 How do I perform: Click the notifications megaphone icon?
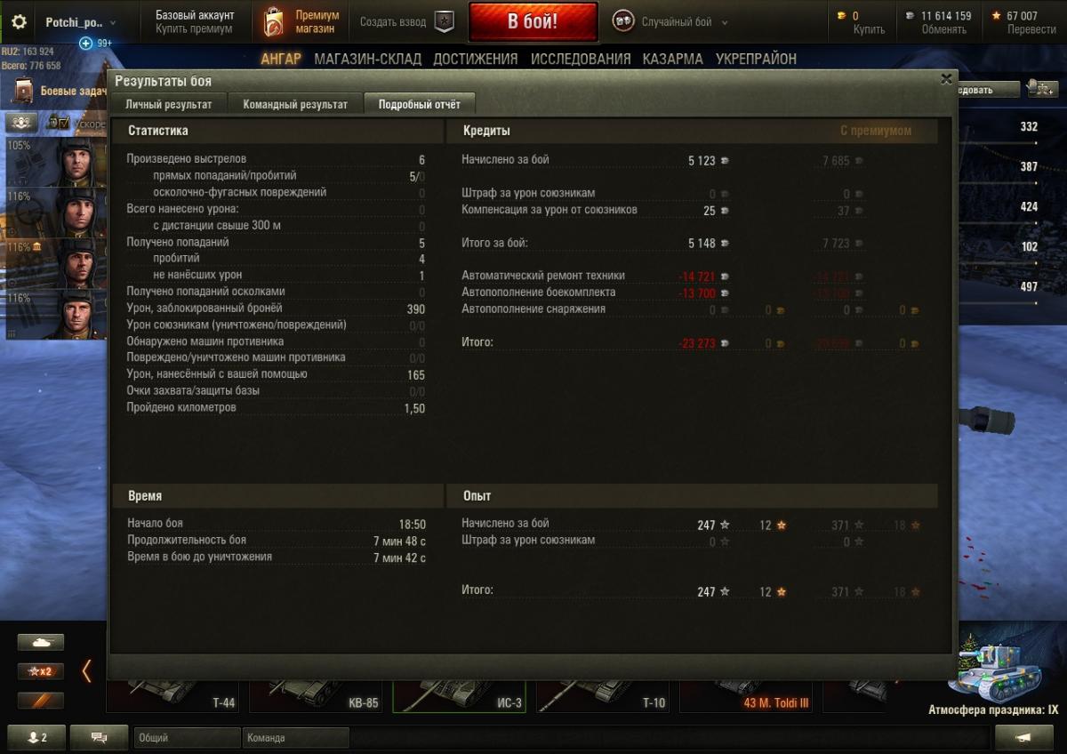coord(1023,737)
